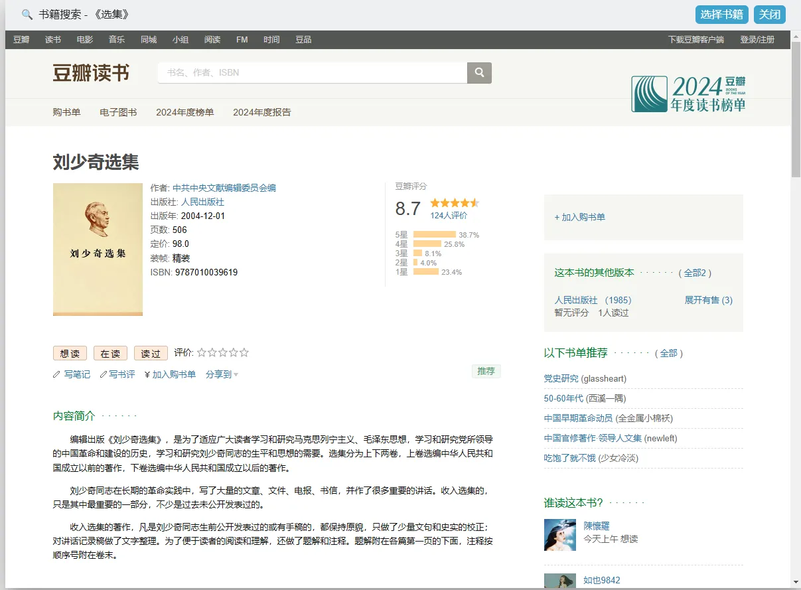Click the pencil icon to 写笔记
This screenshot has height=590, width=801.
[57, 374]
